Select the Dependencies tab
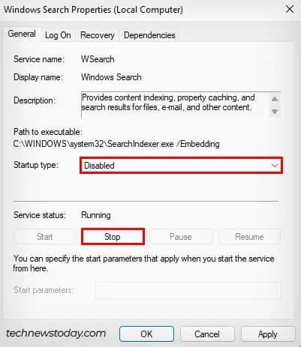301x347 pixels. click(149, 35)
